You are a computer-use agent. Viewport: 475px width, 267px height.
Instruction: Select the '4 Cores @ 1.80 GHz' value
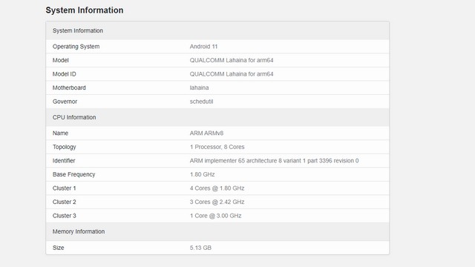click(x=217, y=188)
